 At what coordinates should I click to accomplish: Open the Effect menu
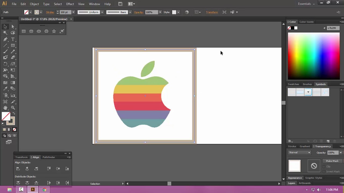click(70, 4)
